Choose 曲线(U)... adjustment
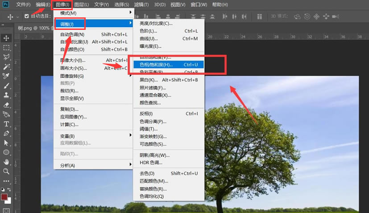The image size is (369, 213). (x=169, y=39)
